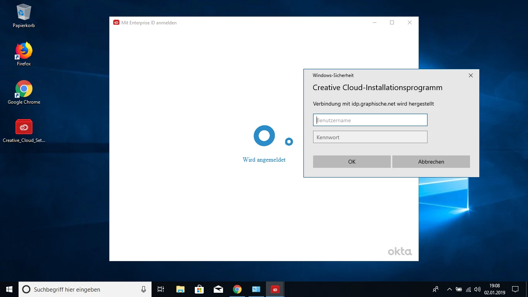The image size is (528, 297).
Task: Close the Windows-Sicherheit dialog
Action: tap(471, 75)
